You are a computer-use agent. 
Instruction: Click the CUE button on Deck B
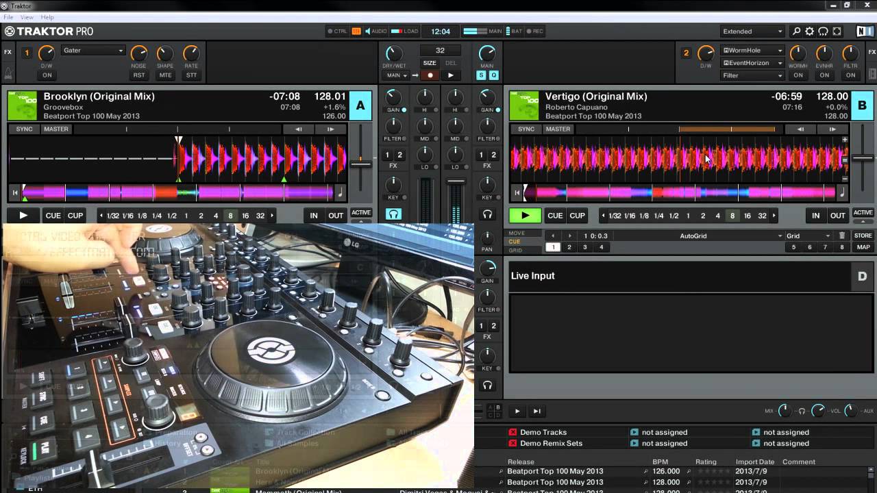555,216
